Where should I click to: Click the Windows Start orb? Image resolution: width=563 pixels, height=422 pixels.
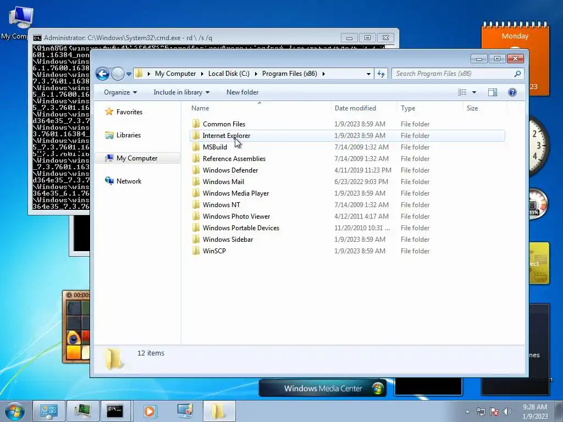pyautogui.click(x=15, y=411)
